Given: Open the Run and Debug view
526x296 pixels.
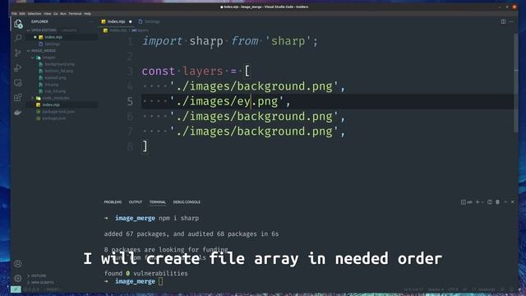Looking at the screenshot, I should 18,68.
